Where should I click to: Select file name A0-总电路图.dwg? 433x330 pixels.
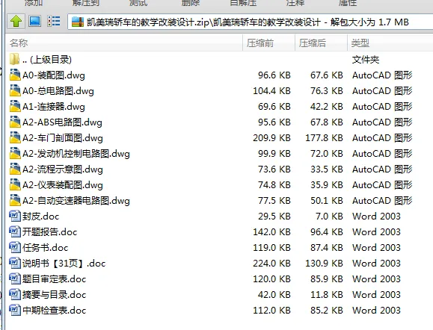coord(58,91)
